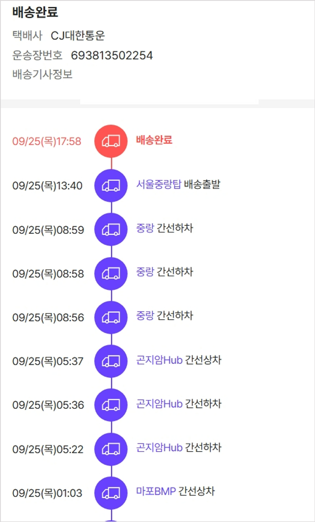Click the CJ대한통운 courier name
The width and height of the screenshot is (315, 522).
[78, 36]
